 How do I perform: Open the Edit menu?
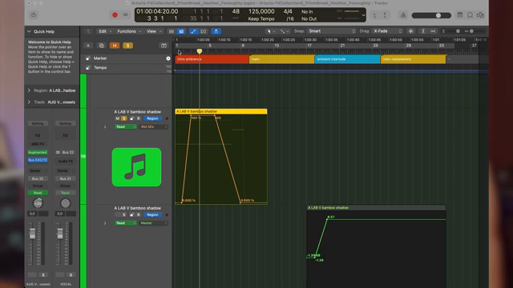pos(105,31)
